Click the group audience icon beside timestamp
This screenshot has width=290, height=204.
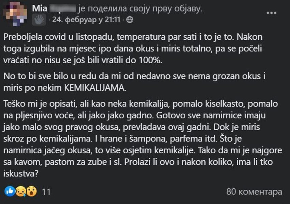(x=130, y=20)
